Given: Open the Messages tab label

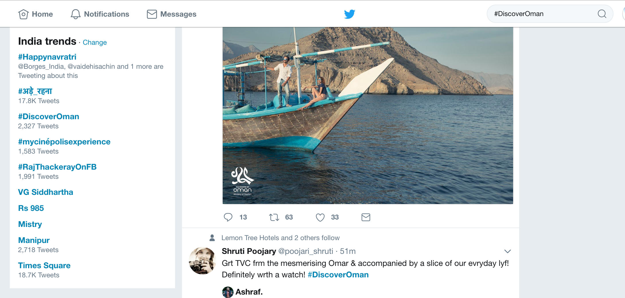Looking at the screenshot, I should point(178,14).
